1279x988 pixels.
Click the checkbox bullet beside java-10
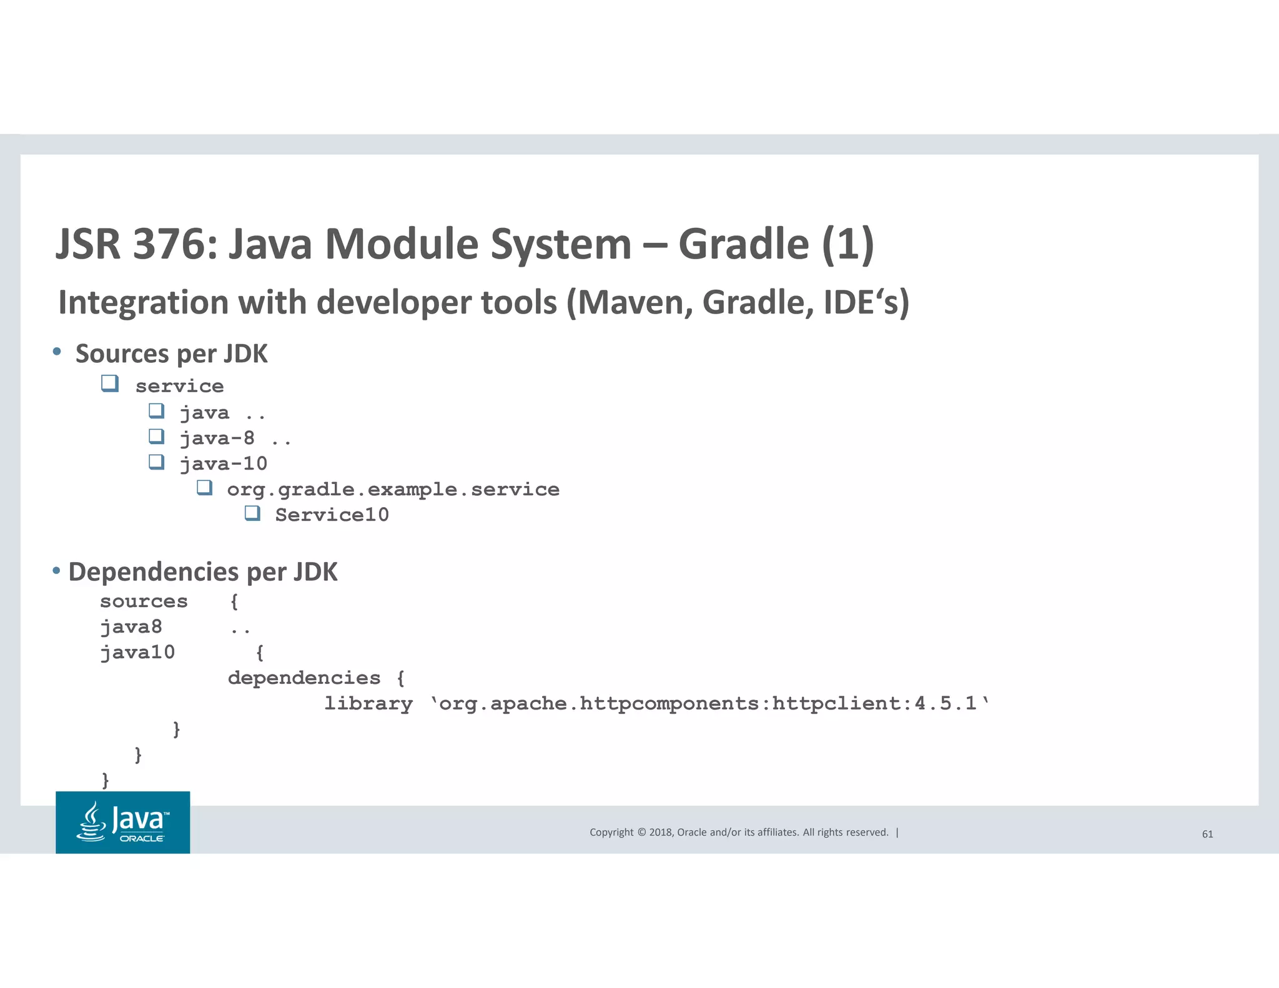coord(156,462)
